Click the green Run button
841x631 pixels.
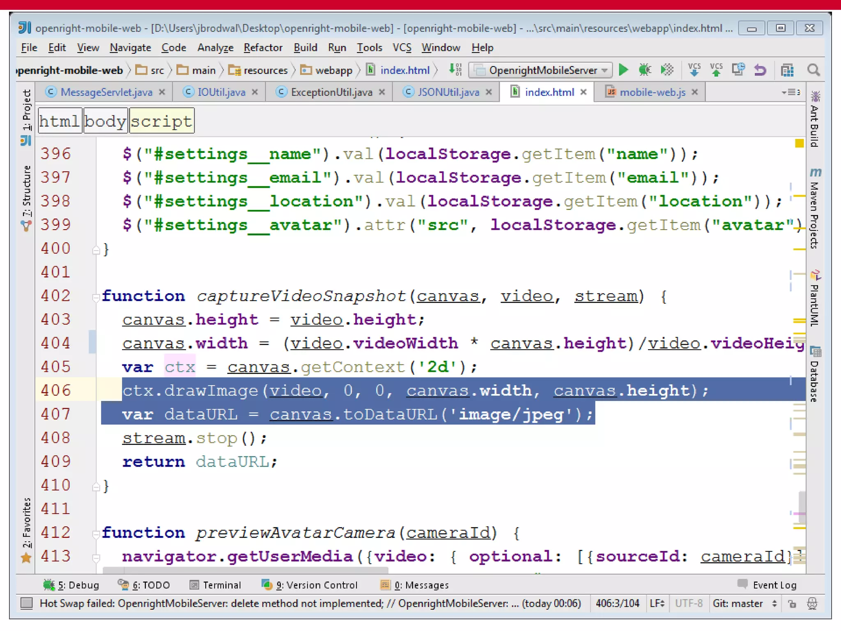623,70
